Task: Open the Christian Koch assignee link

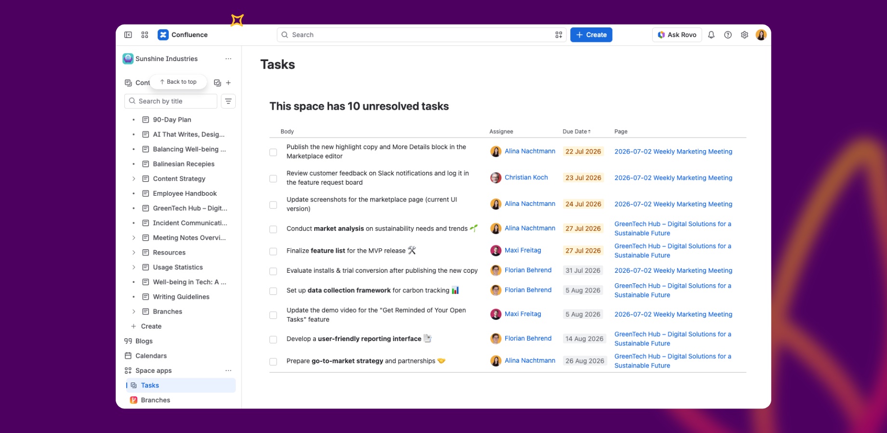Action: pos(526,178)
